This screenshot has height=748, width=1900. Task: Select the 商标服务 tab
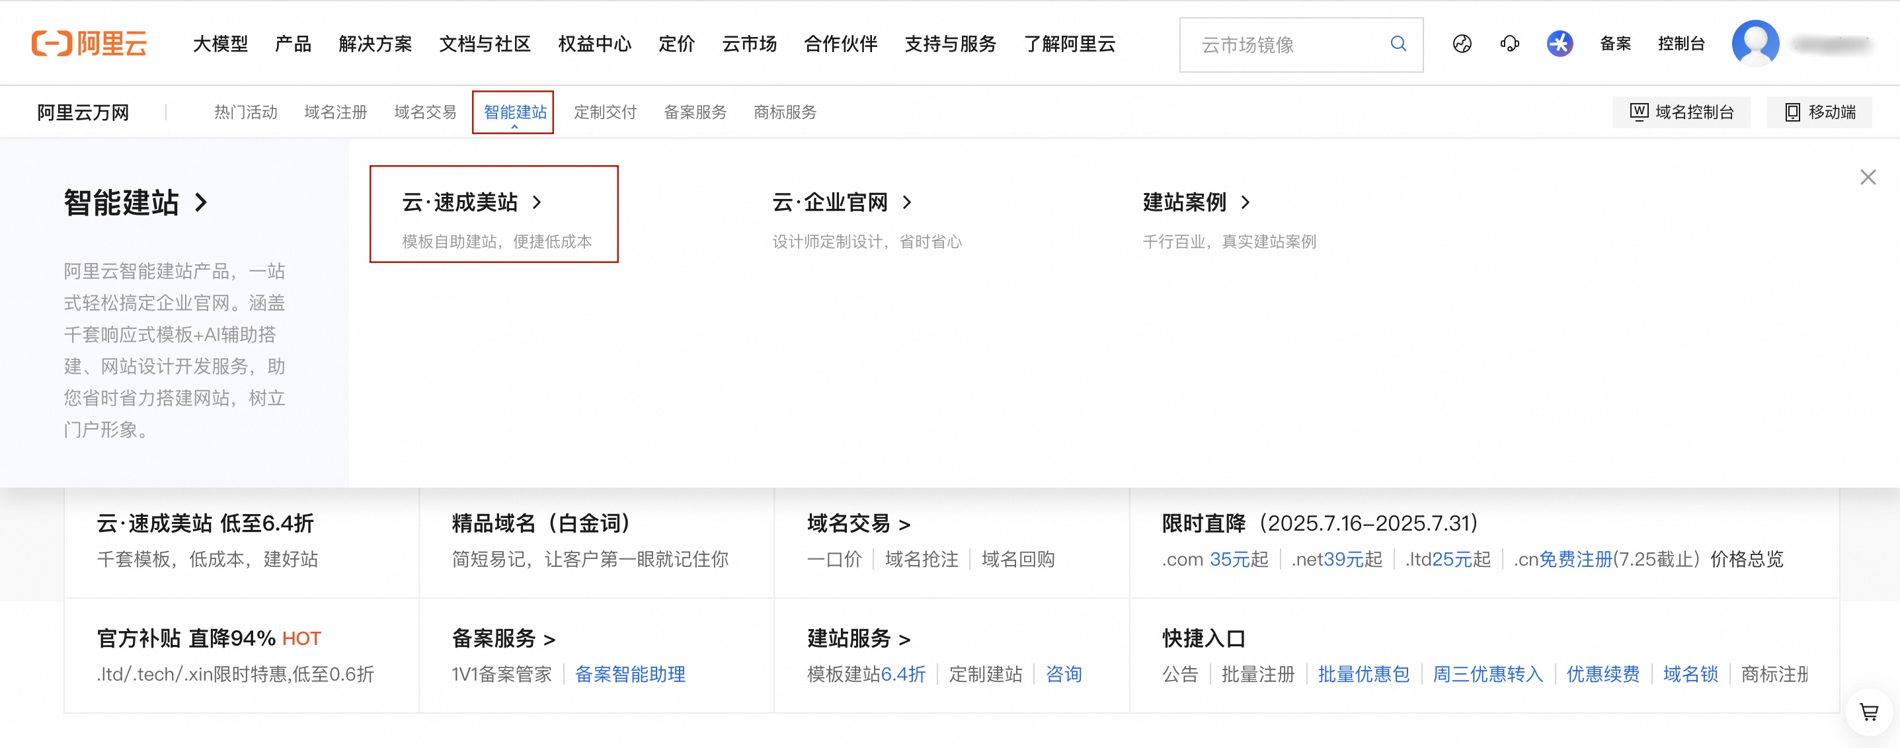click(x=785, y=112)
